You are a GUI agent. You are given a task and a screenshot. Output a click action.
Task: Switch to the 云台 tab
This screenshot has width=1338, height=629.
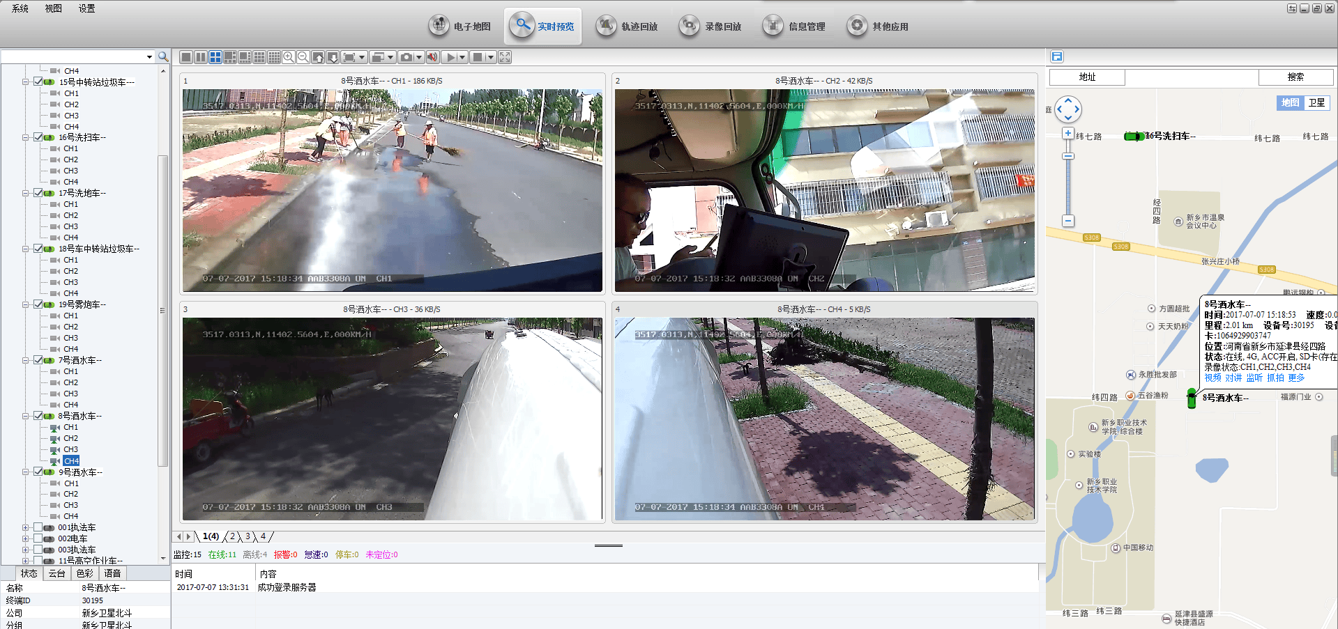57,573
